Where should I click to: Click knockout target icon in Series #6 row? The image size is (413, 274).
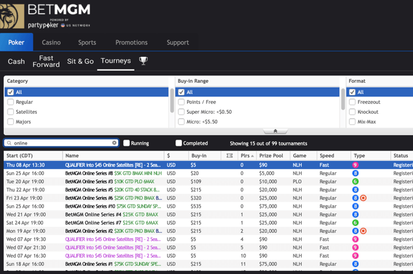click(x=363, y=198)
